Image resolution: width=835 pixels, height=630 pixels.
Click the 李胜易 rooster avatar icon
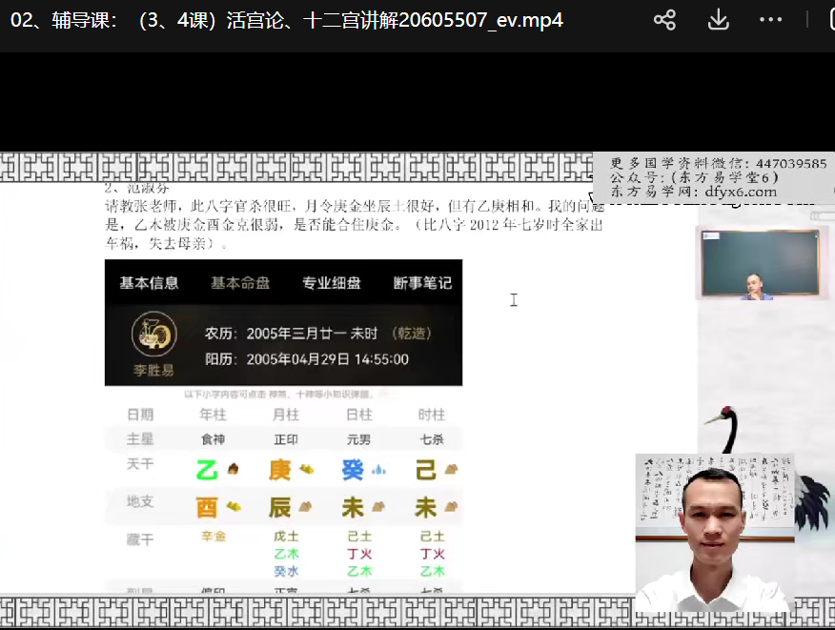(x=153, y=335)
